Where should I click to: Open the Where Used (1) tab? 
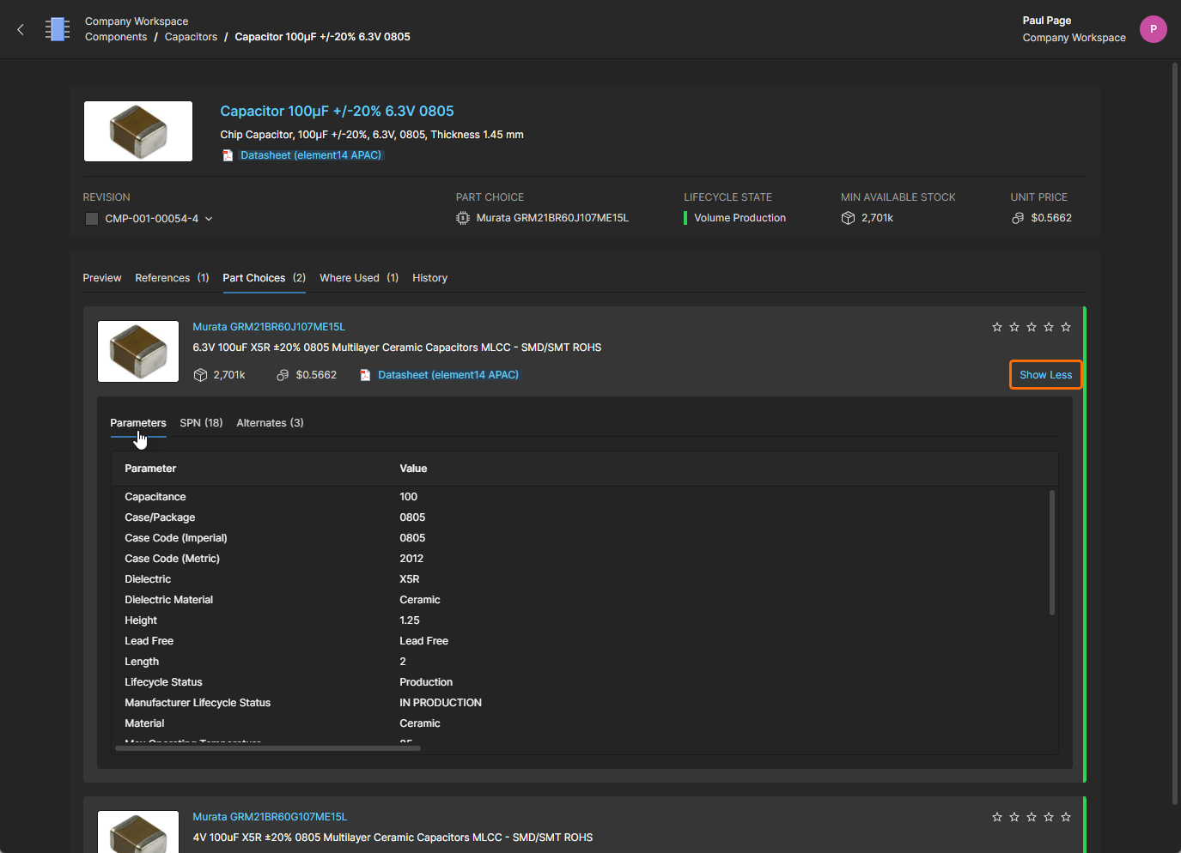pyautogui.click(x=359, y=278)
